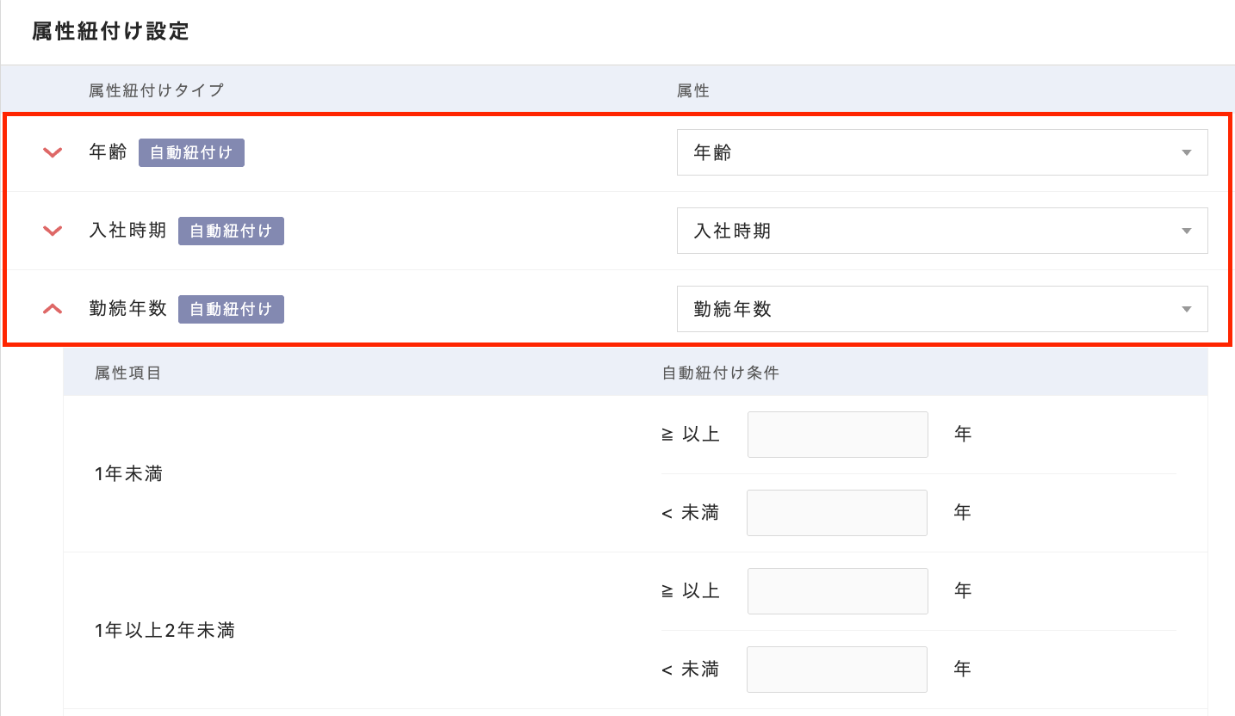1235x716 pixels.
Task: Focus the 以上 field for 1年以上2年未満
Action: 837,591
